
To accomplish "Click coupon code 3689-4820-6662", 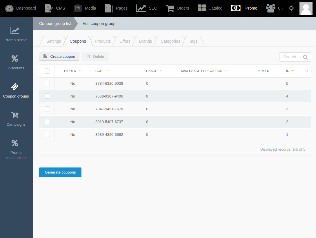I will point(109,135).
